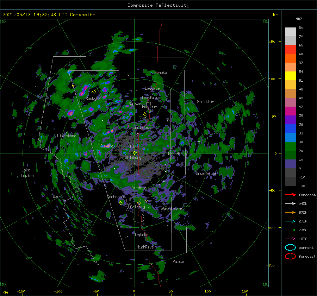
Task: Select the 33 dBZ blue swatch
Action: (x=290, y=137)
